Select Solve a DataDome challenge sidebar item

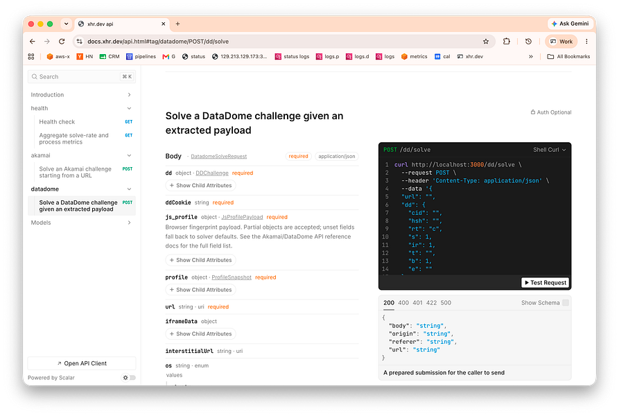point(82,206)
